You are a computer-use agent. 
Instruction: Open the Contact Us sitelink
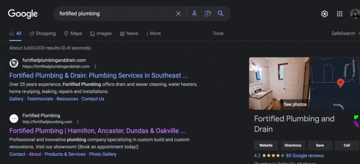point(93,99)
